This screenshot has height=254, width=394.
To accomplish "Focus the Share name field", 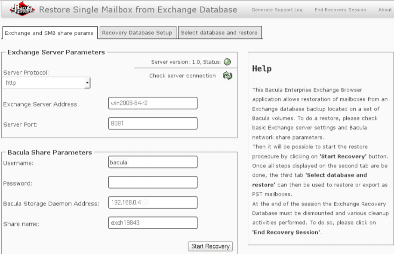I will point(153,223).
